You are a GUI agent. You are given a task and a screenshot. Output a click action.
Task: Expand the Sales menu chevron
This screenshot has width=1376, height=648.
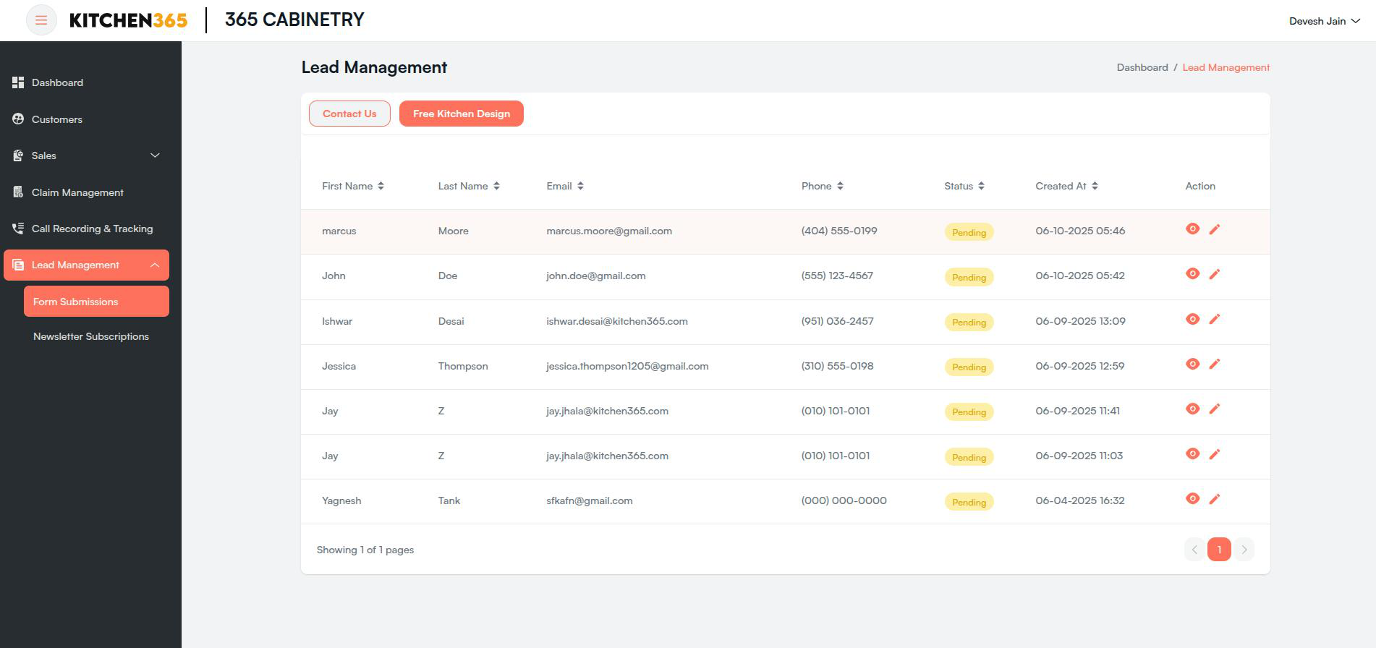click(x=155, y=155)
